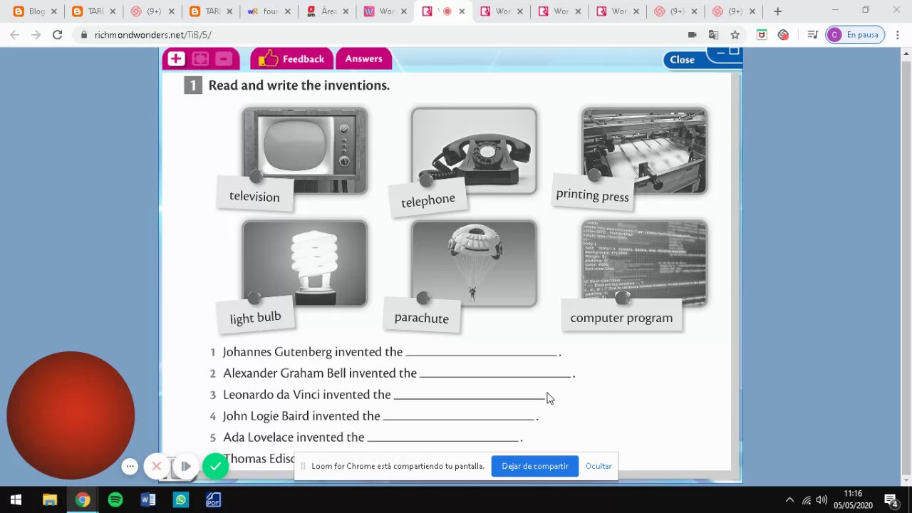Open WhatsApp from taskbar

pyautogui.click(x=180, y=500)
